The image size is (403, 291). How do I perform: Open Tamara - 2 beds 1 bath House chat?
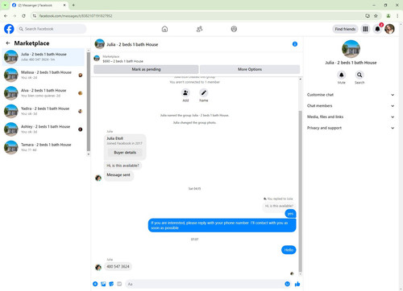[x=44, y=147]
